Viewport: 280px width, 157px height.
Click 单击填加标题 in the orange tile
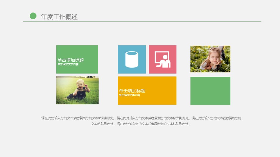click(x=132, y=91)
